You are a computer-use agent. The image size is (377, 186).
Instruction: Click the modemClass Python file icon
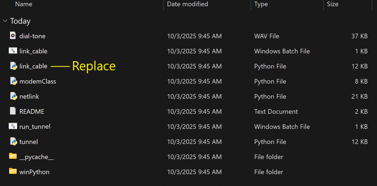(13, 81)
